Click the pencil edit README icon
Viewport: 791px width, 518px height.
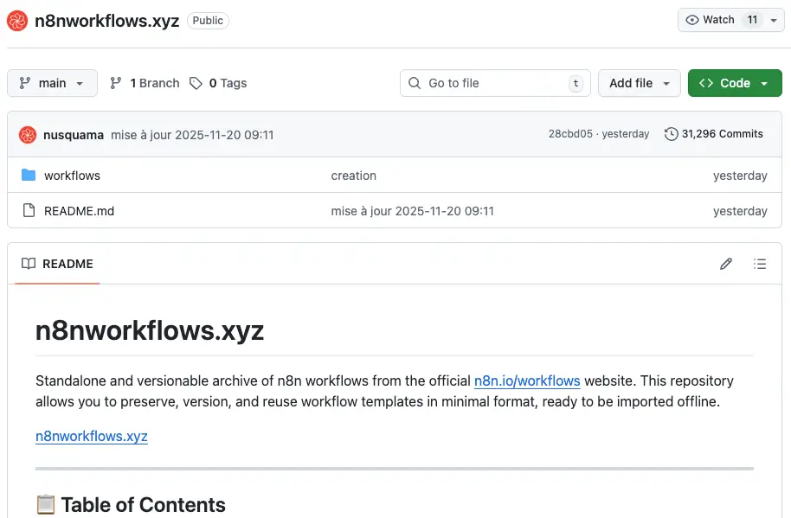(x=726, y=264)
